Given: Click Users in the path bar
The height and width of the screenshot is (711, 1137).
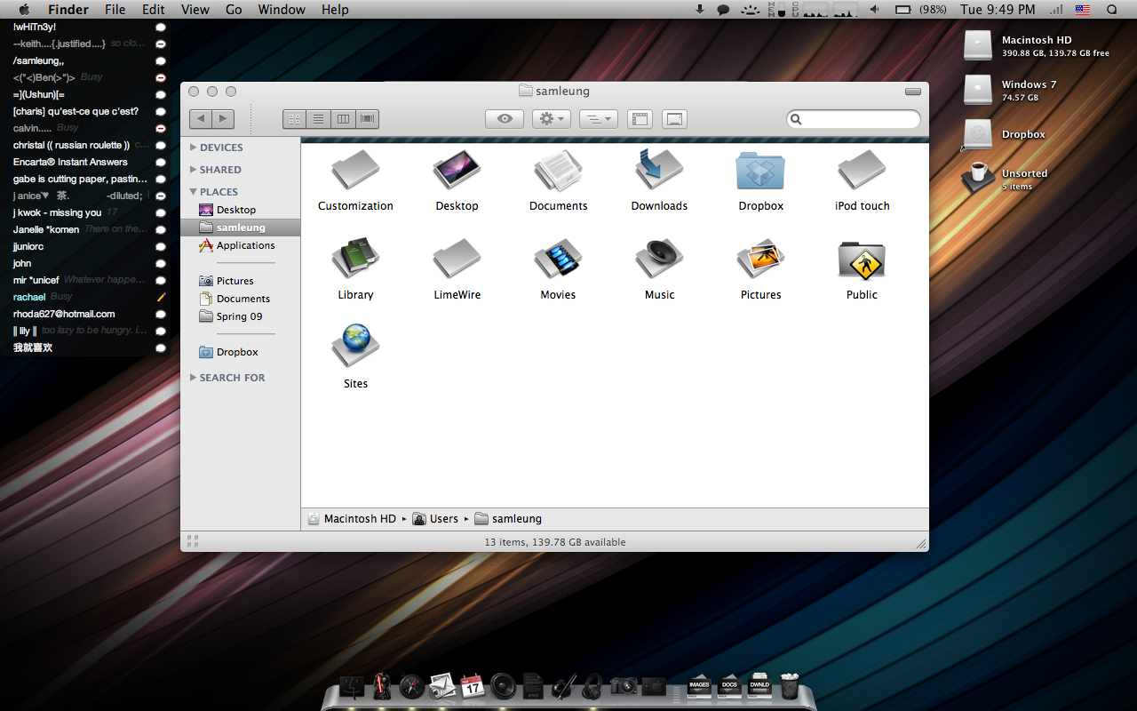Looking at the screenshot, I should [x=443, y=519].
